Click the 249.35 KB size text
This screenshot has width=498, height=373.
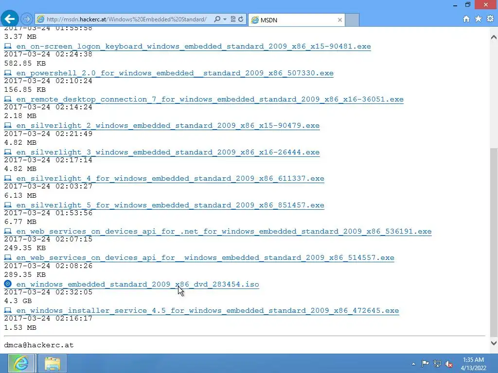pyautogui.click(x=25, y=248)
